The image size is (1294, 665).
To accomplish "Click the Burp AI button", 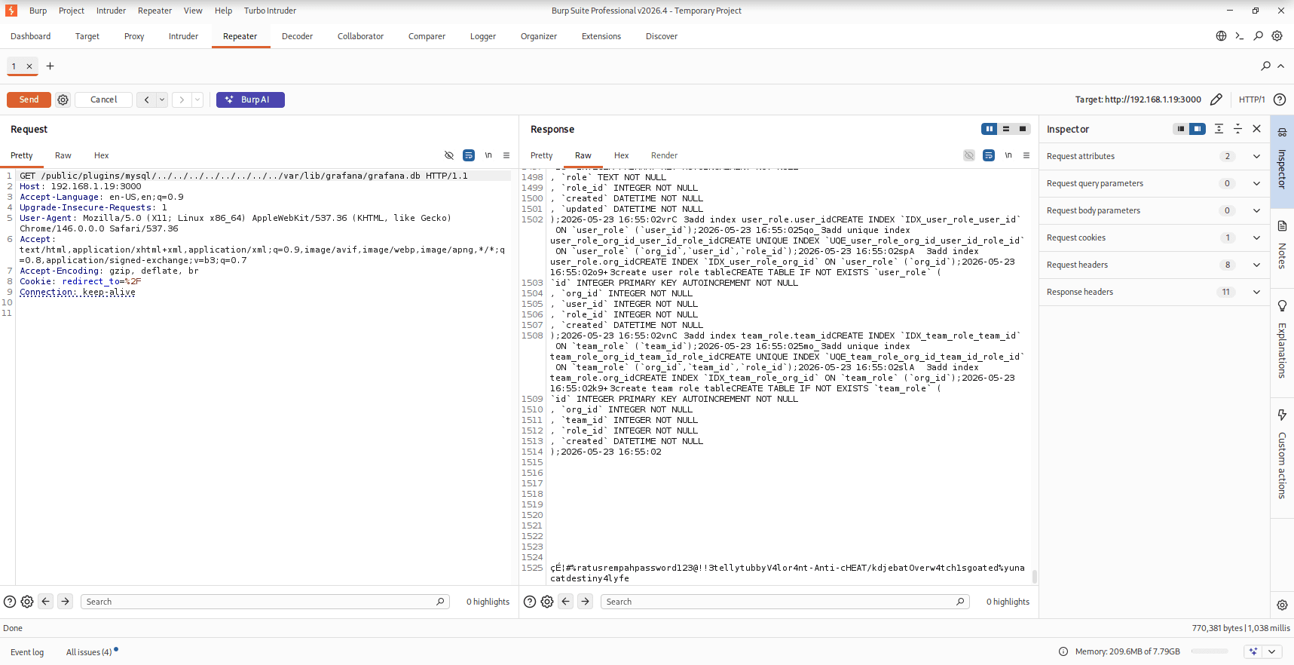I will tap(250, 100).
